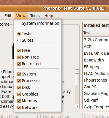This screenshot has height=118, width=109.
Task: Select Bandwidth in the test list
Action: [x=96, y=60]
